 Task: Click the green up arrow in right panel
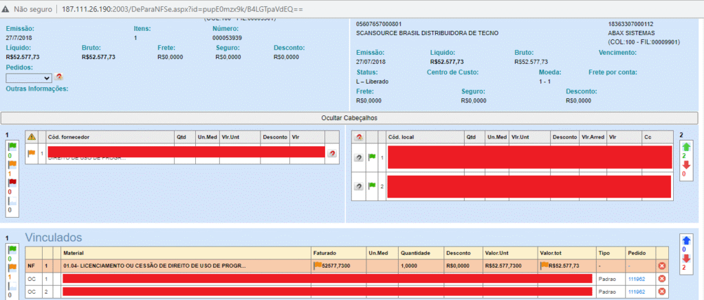click(x=685, y=147)
